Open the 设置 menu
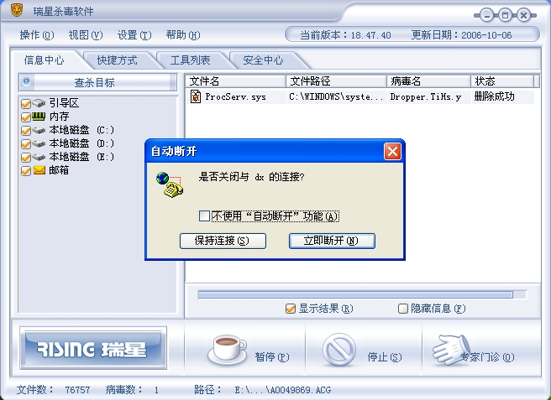The height and width of the screenshot is (400, 551). (x=134, y=35)
